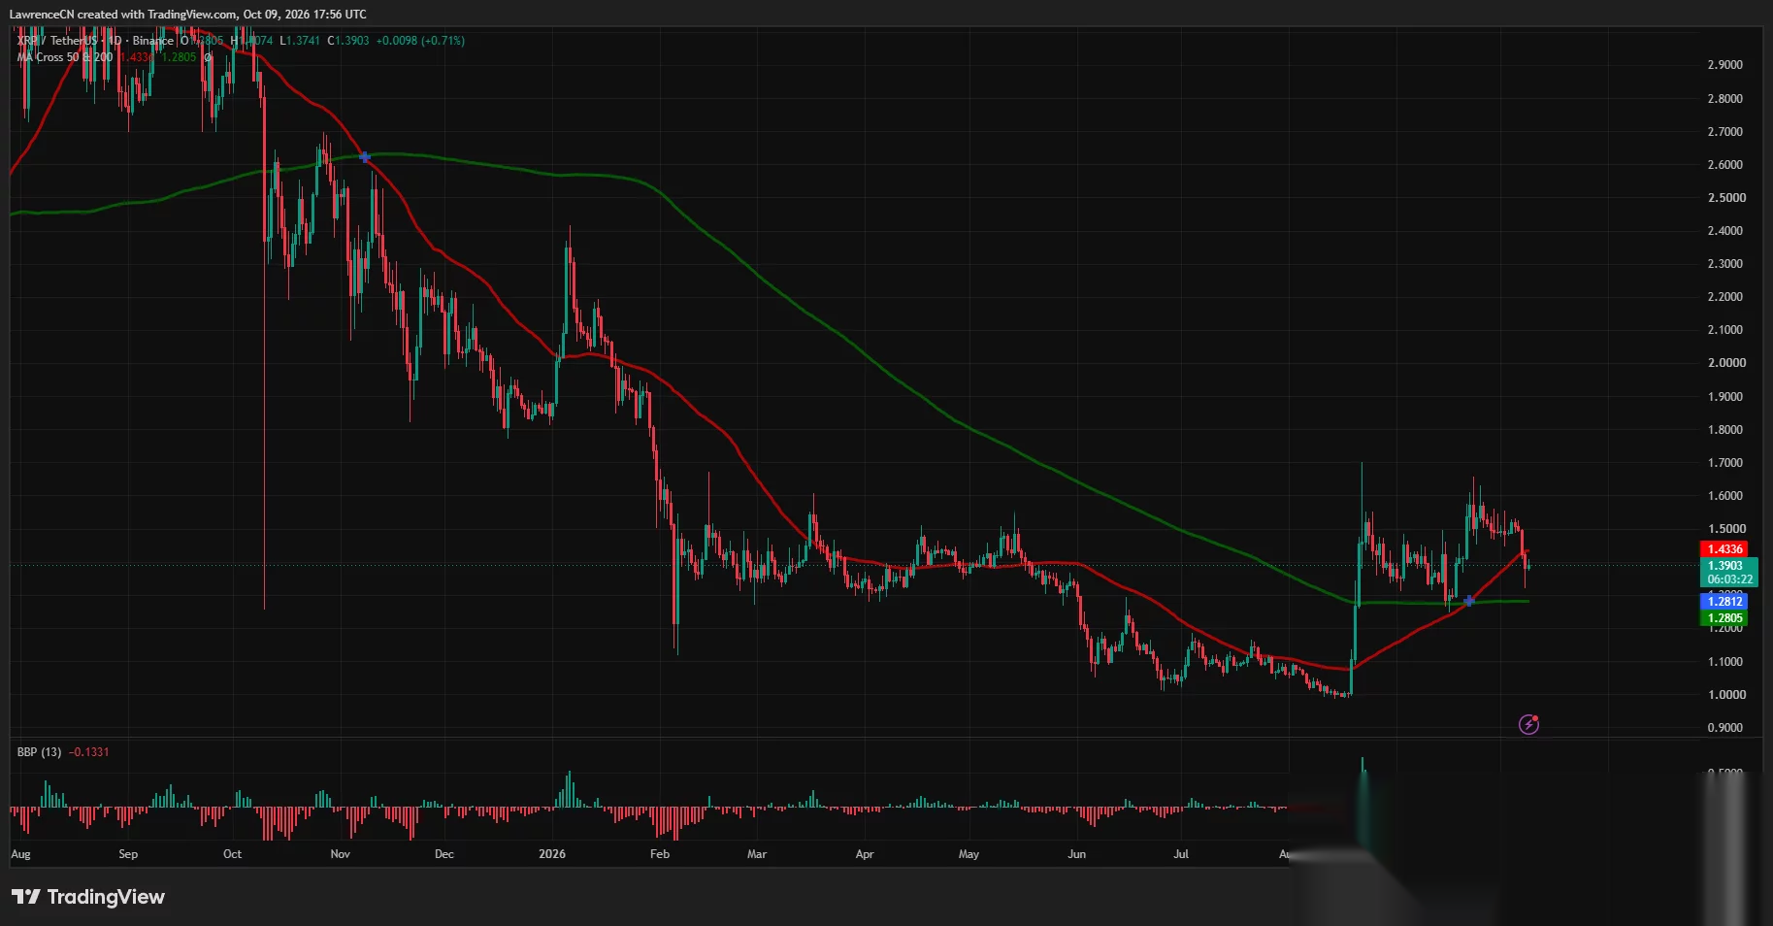Click the Jul label on time axis
Screen dimensions: 1773x926
(1180, 854)
